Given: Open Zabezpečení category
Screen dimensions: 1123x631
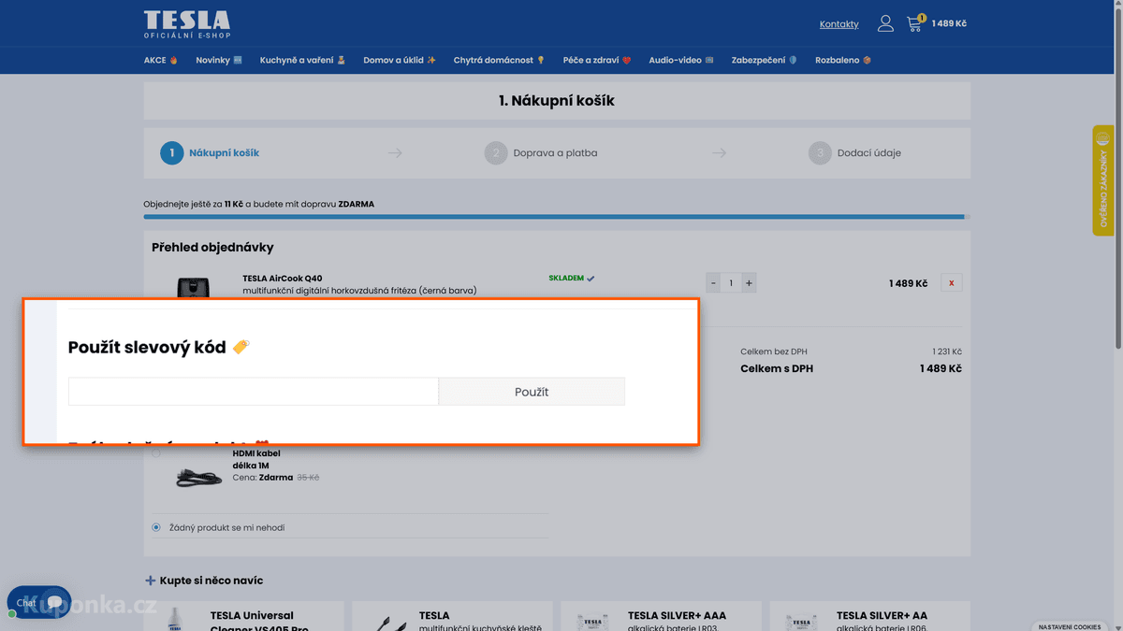Looking at the screenshot, I should 765,60.
